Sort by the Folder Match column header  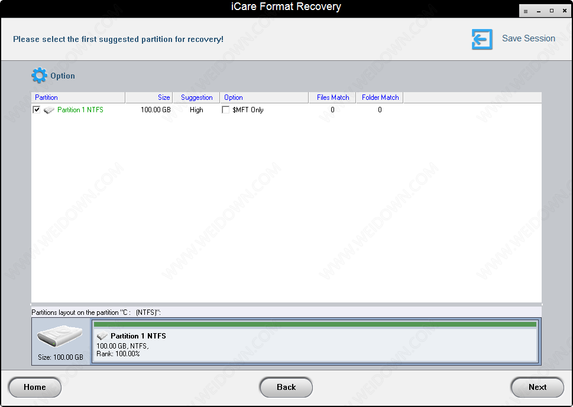(x=380, y=97)
